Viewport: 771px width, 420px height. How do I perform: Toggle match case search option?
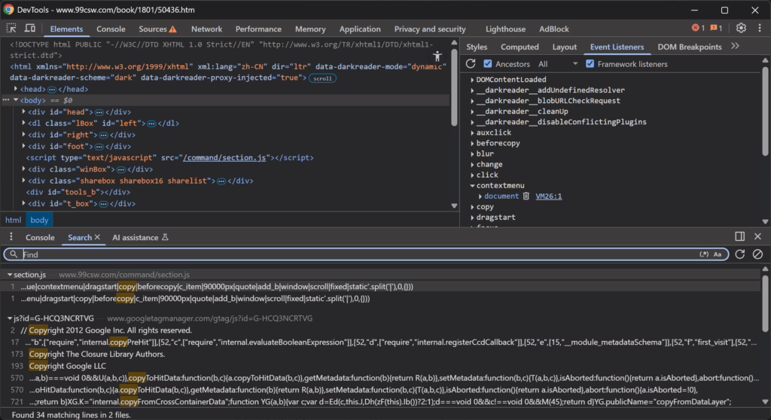click(718, 254)
